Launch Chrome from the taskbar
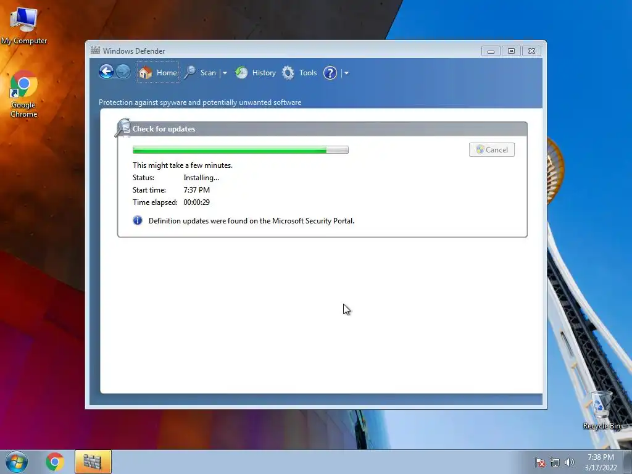This screenshot has width=632, height=474. pos(55,462)
